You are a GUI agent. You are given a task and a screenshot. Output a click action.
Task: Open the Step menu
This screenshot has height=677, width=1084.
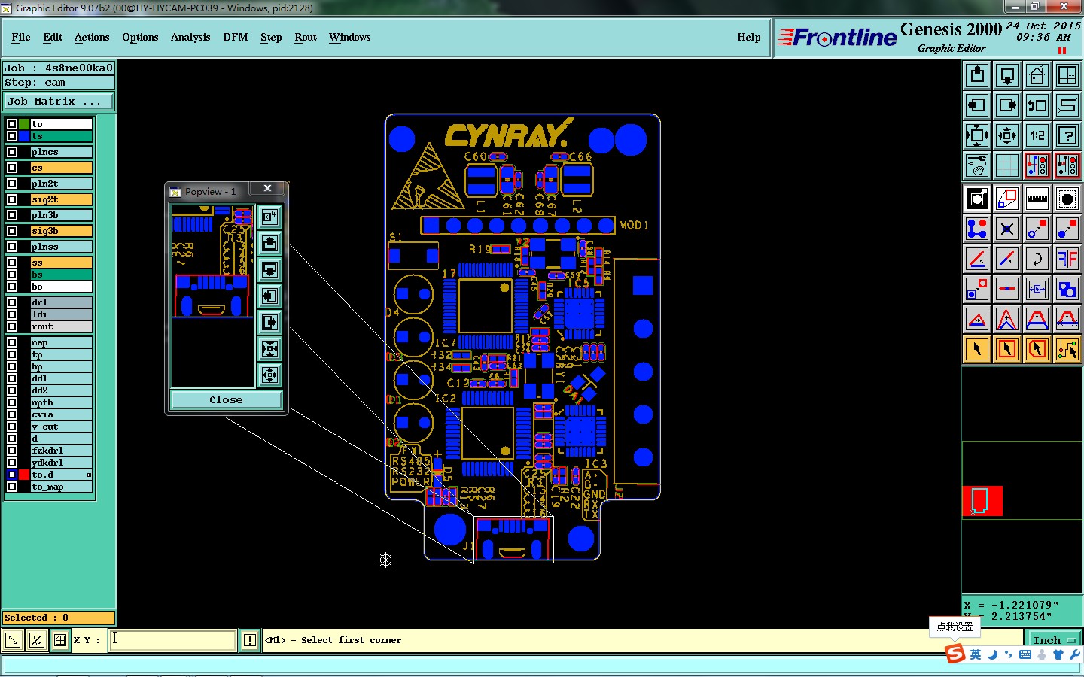[x=271, y=37]
